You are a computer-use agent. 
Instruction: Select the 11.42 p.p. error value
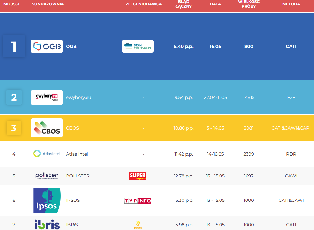click(x=184, y=154)
